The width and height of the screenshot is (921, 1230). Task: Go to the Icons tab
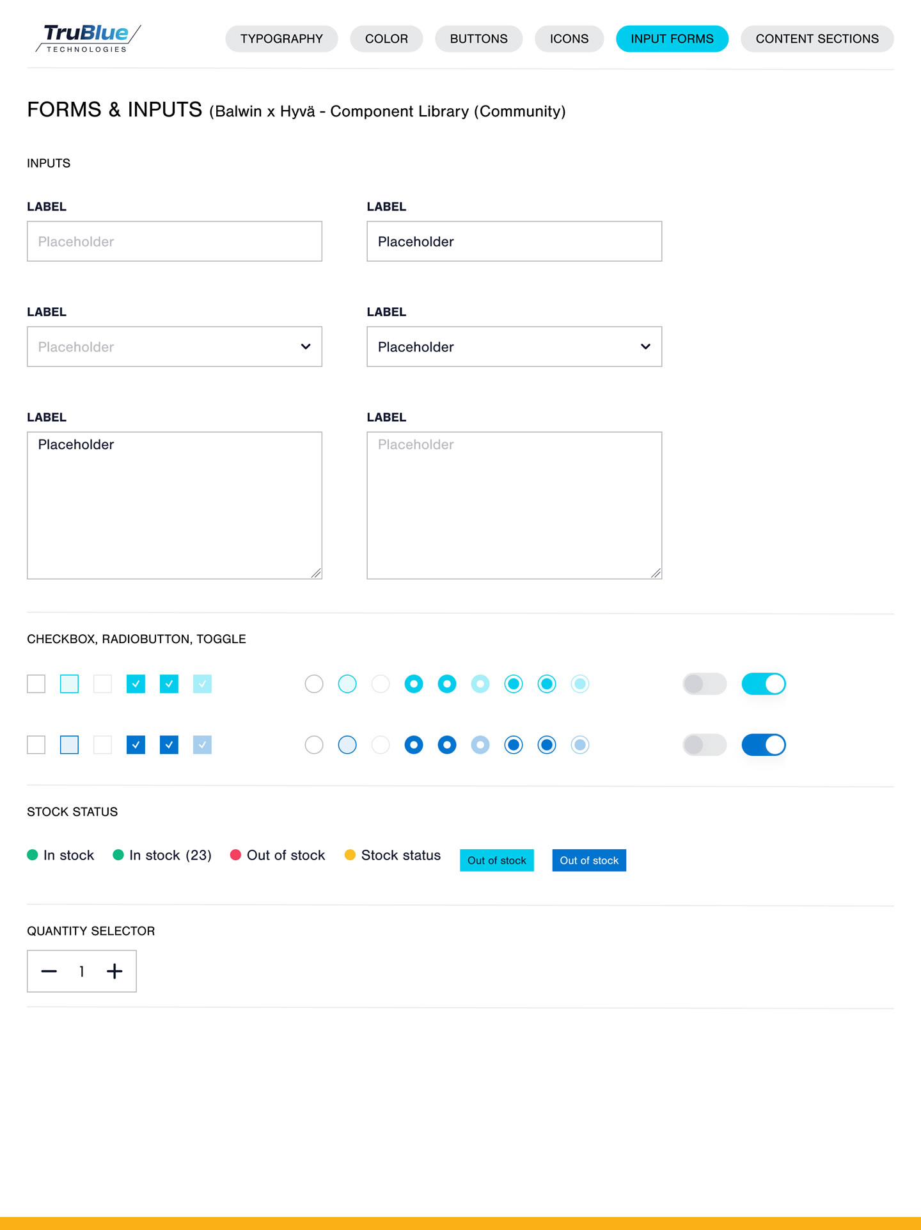[569, 38]
